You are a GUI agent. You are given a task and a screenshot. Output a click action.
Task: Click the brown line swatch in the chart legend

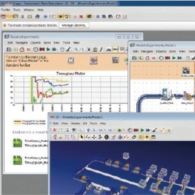point(17,121)
